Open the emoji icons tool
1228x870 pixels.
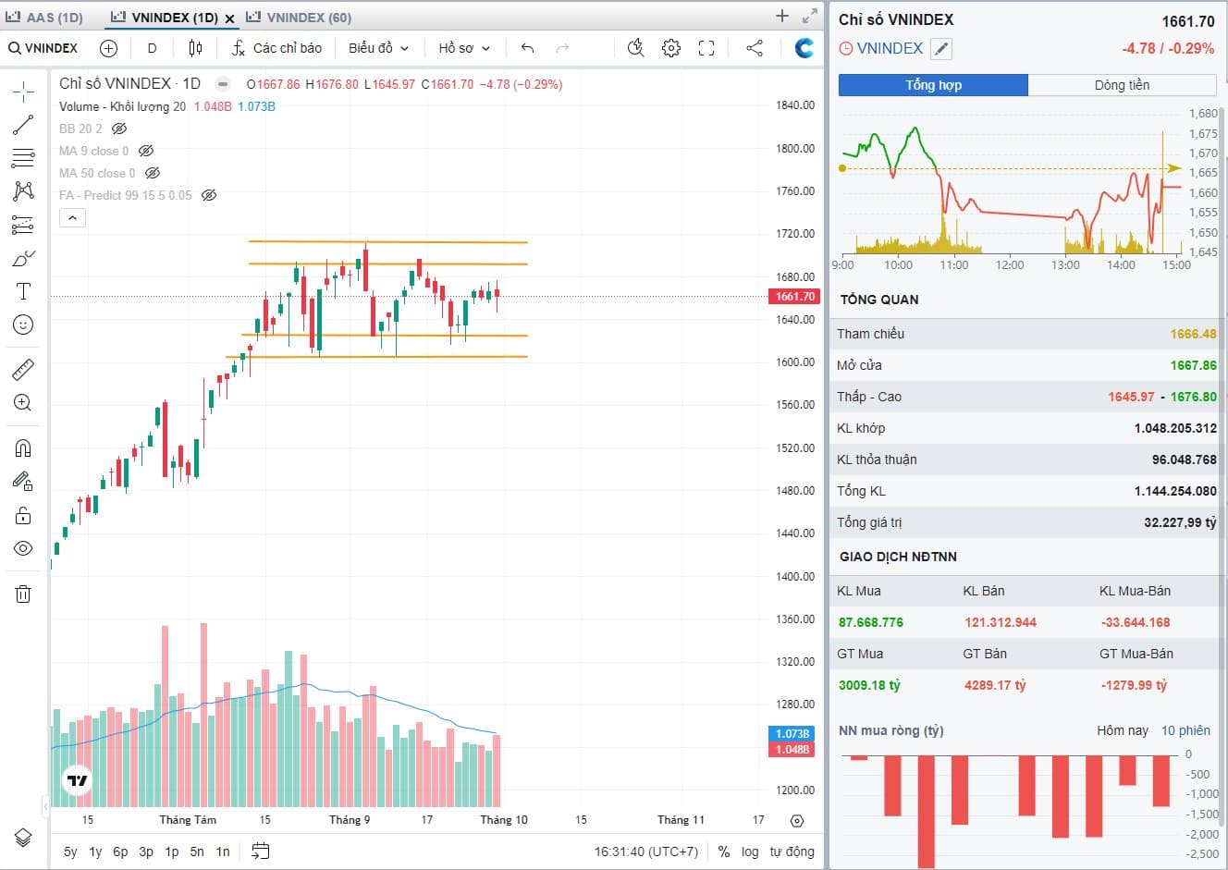click(x=23, y=325)
